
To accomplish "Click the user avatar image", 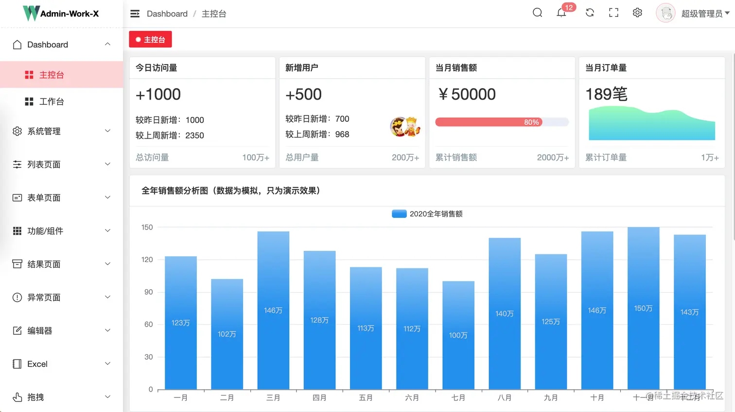I will tap(665, 13).
